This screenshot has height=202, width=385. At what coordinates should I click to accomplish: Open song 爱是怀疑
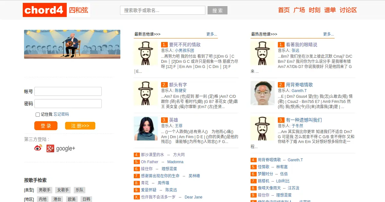[x=149, y=190]
